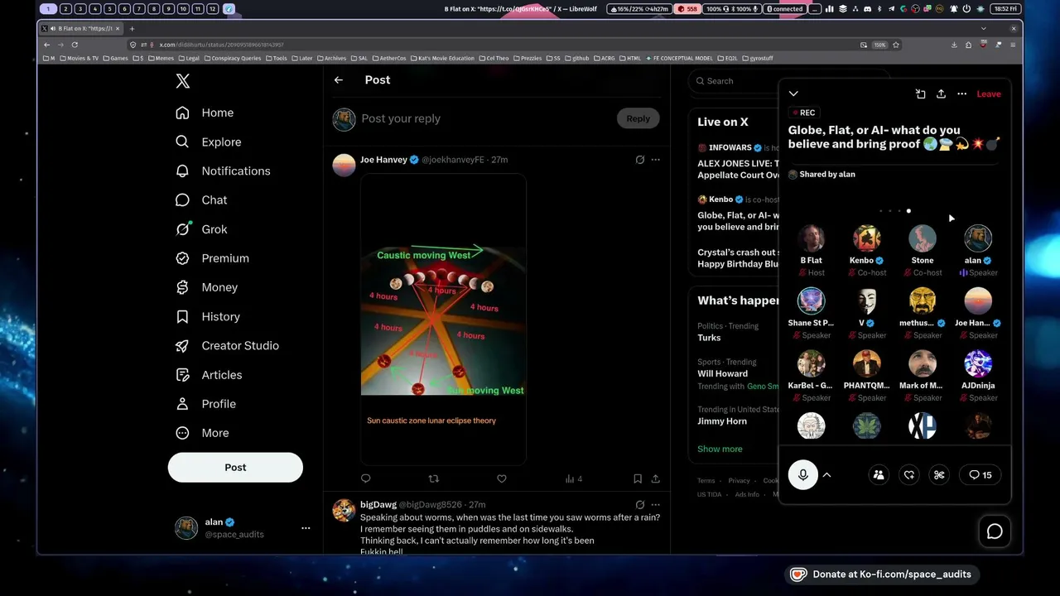The width and height of the screenshot is (1060, 596).
Task: View the post analytics showing 4 views
Action: pyautogui.click(x=574, y=478)
